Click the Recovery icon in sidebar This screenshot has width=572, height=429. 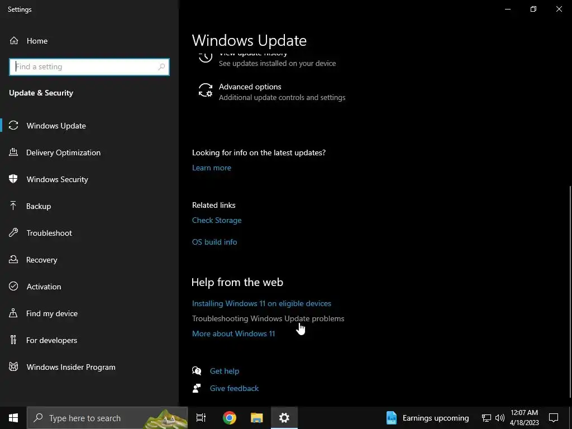click(13, 259)
